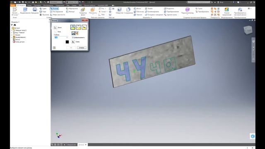Toggle second direction button in emboss dialog
Viewport: 265px width, 149px height.
[x=77, y=33]
